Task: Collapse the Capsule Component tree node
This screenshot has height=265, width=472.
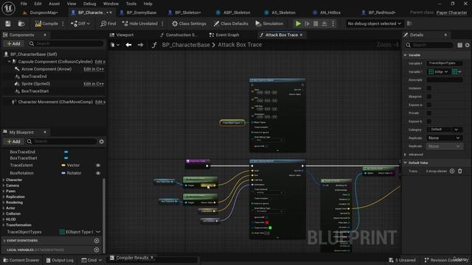Action: (x=9, y=61)
